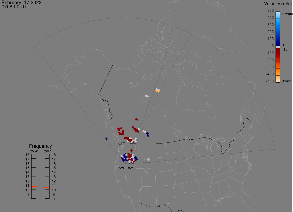This screenshot has height=212, width=293.
Task: Click the date text 'February, 17 2022'
Action: pyautogui.click(x=21, y=2)
